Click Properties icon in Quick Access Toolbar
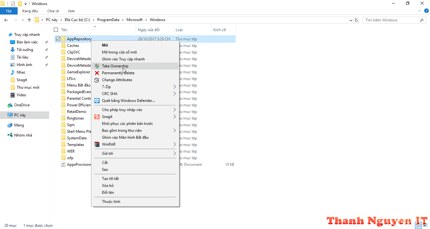The image size is (430, 229). point(13,3)
